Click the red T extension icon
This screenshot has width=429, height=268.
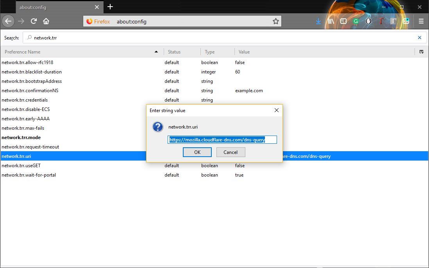[x=381, y=21]
